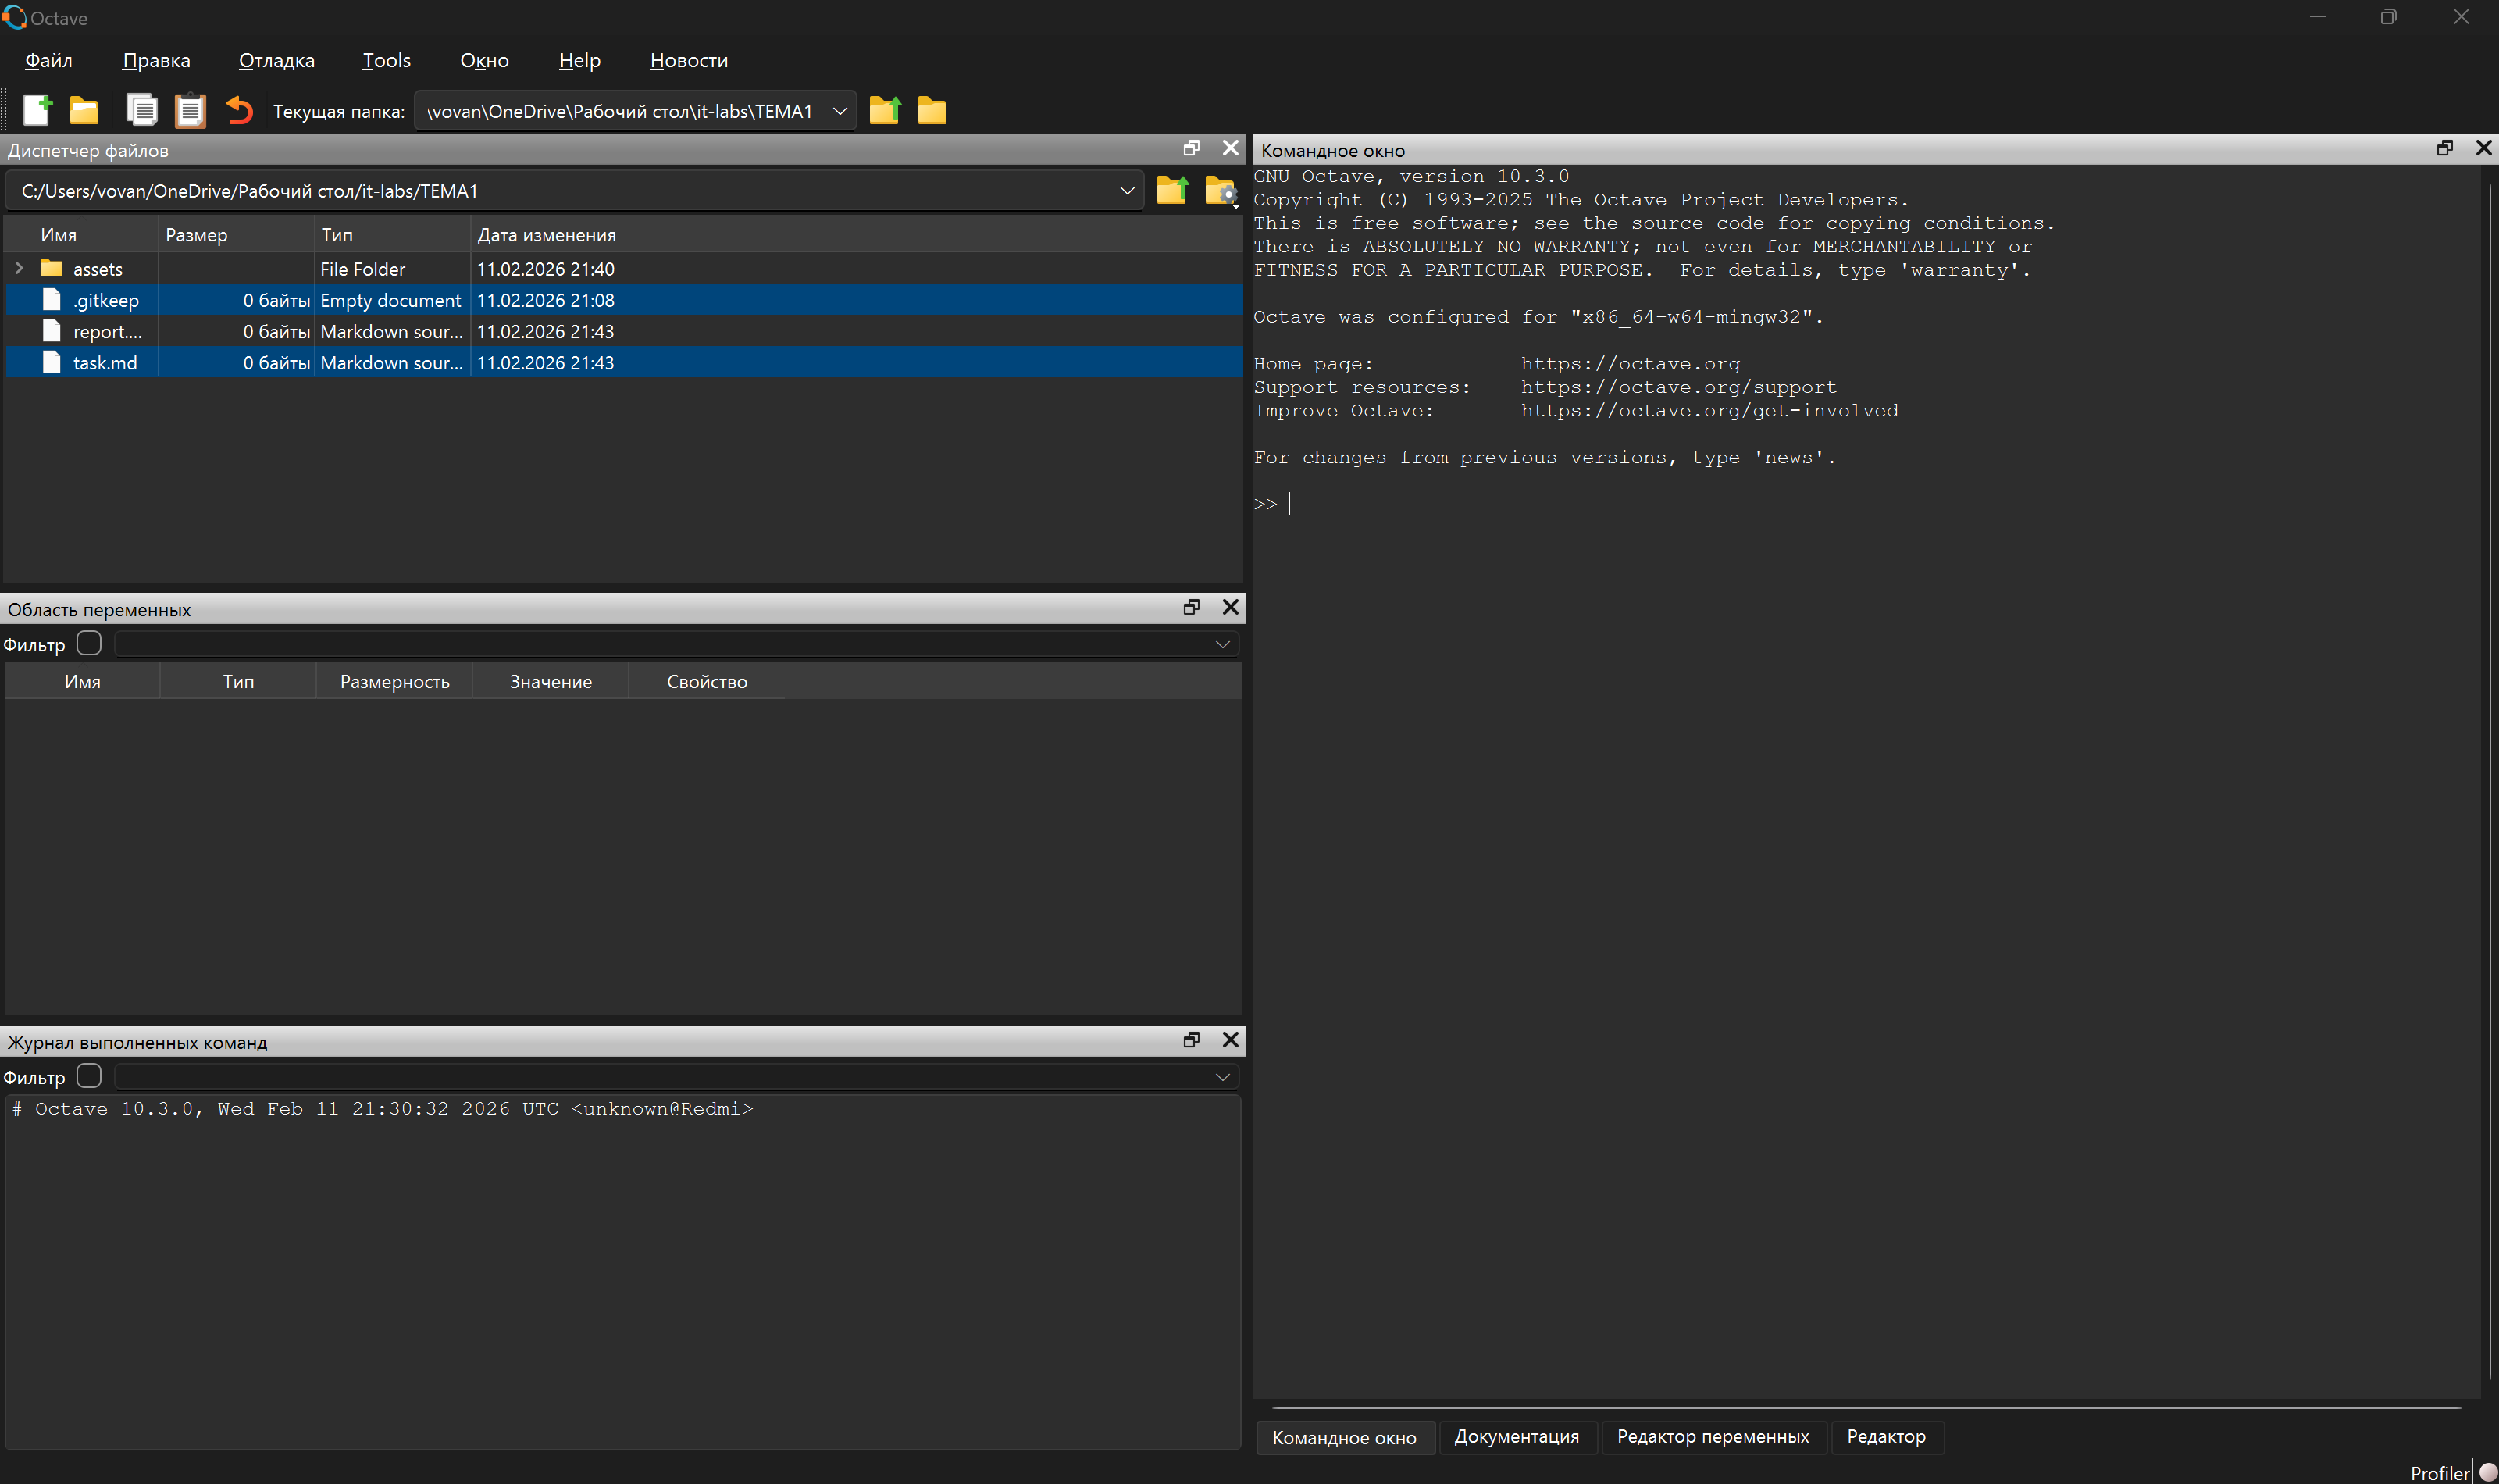Open the Отладка menu
The width and height of the screenshot is (2499, 1484).
(x=276, y=60)
